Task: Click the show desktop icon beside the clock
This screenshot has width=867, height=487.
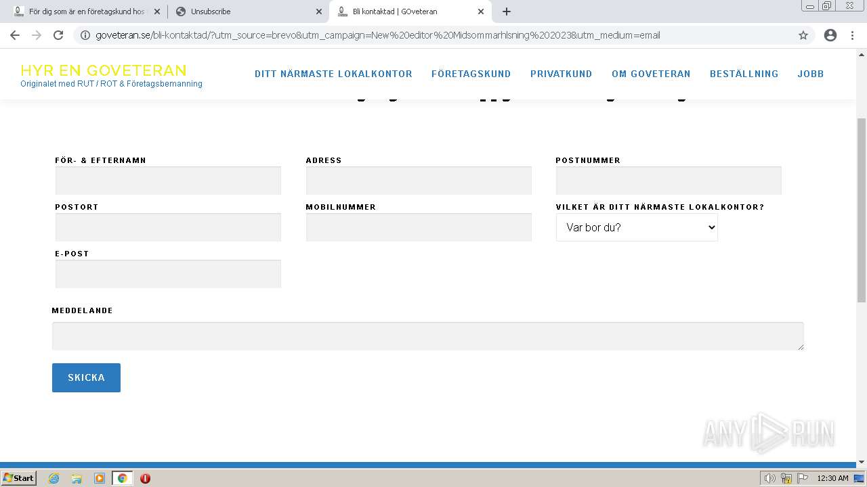Action: 860,478
